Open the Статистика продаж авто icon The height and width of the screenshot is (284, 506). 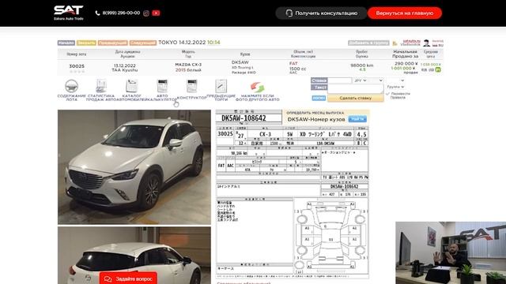101,86
